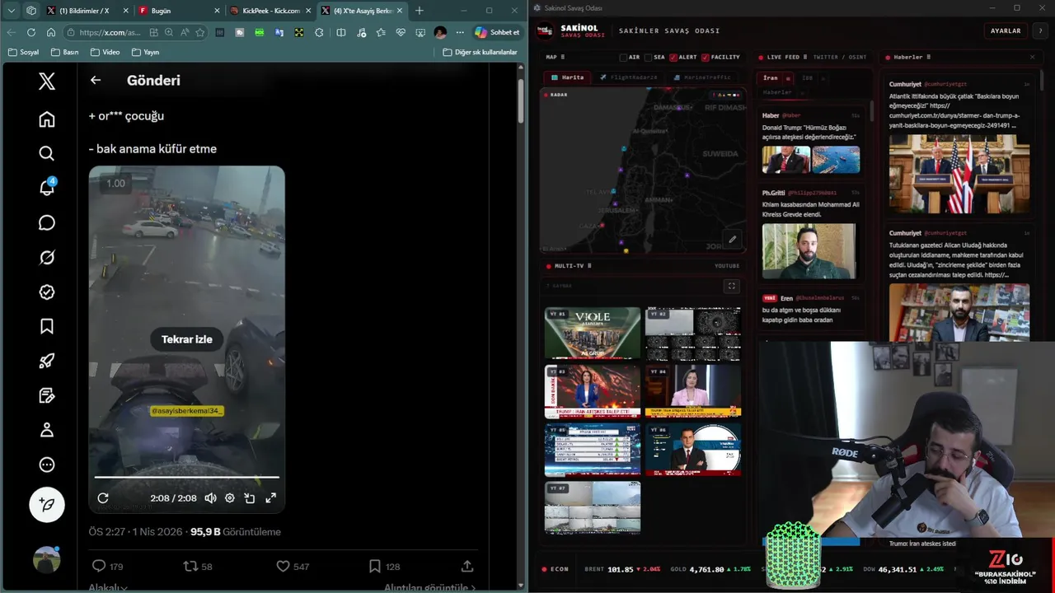Click Tekrar izle replay button
Image resolution: width=1055 pixels, height=593 pixels.
[x=187, y=339]
